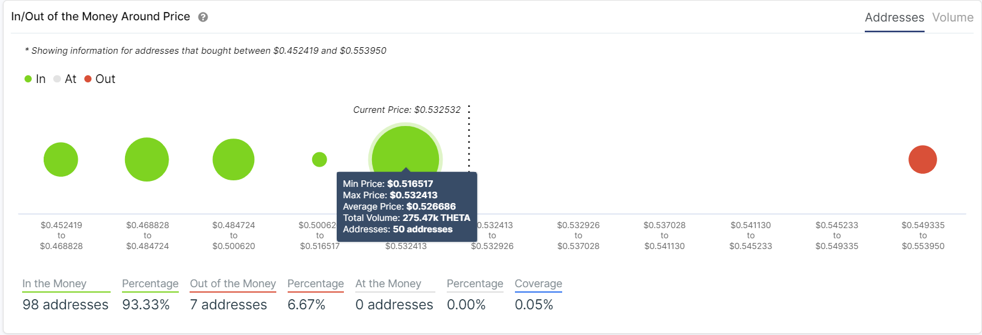Click the 98 addresses value

click(66, 305)
